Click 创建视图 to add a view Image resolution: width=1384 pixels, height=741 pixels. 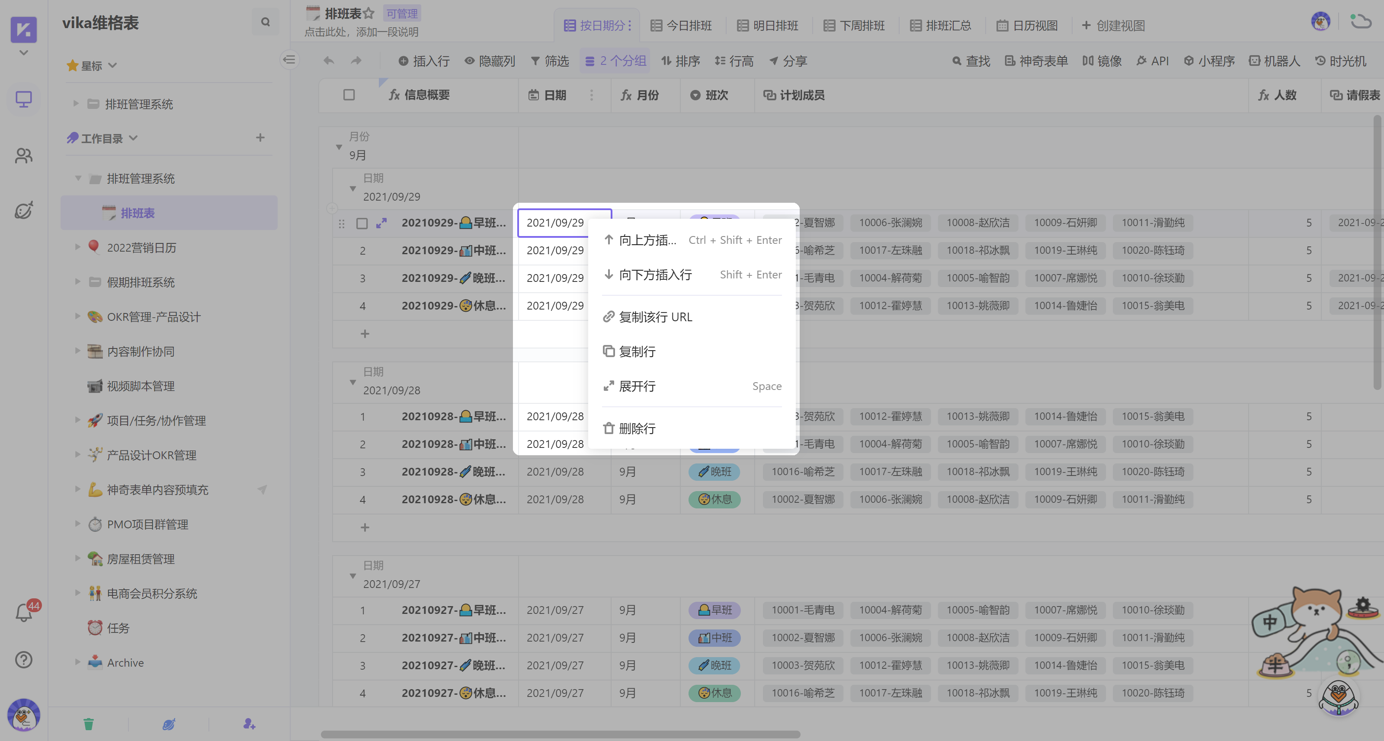point(1113,25)
